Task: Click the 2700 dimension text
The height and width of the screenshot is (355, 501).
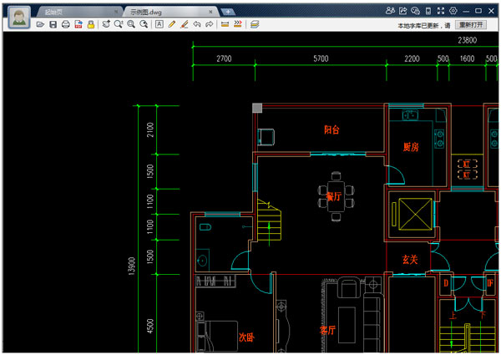Action: click(x=224, y=58)
